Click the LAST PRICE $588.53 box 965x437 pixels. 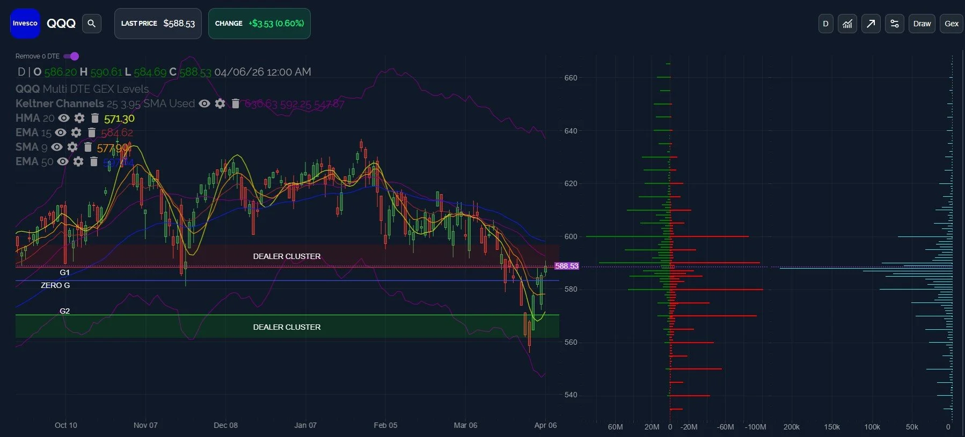158,24
